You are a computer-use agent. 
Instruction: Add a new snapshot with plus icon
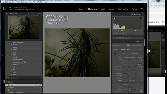coord(41,78)
